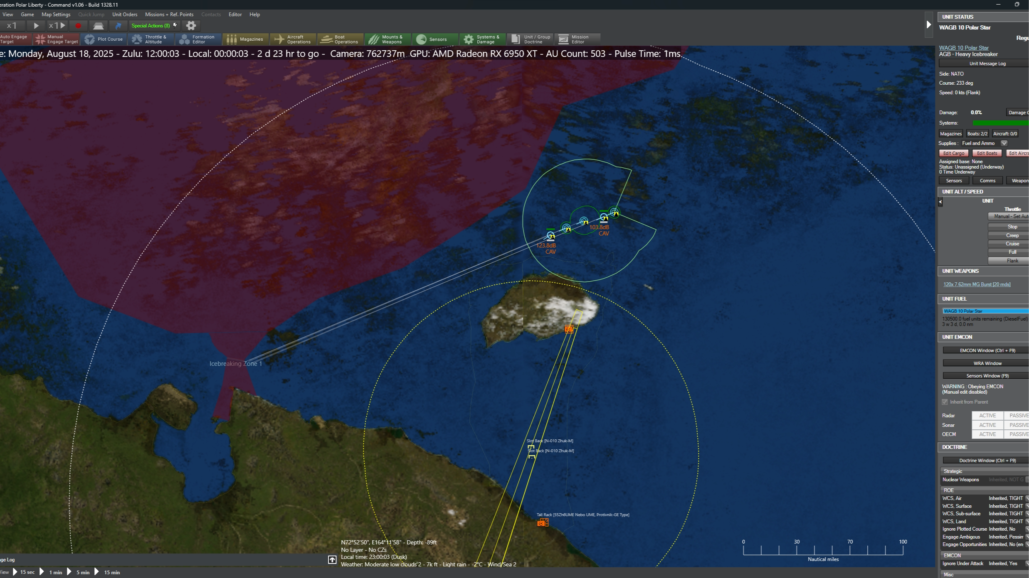The width and height of the screenshot is (1029, 578).
Task: Collapse the unit status panel arrow
Action: 928,25
